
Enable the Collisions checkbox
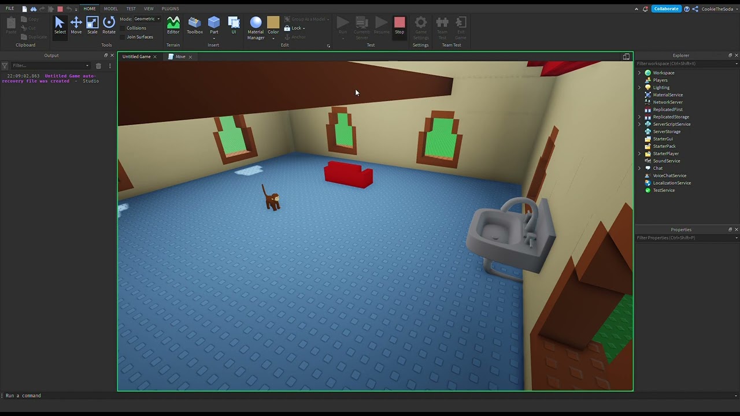(x=123, y=28)
